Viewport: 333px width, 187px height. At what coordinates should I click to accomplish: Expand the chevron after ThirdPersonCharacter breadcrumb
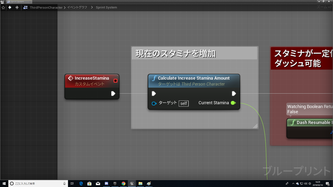click(x=64, y=7)
